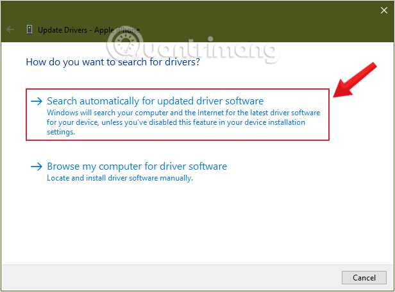This screenshot has height=292, width=395.
Task: Click the 'How do you want to search for drivers?' heading
Action: pos(113,62)
